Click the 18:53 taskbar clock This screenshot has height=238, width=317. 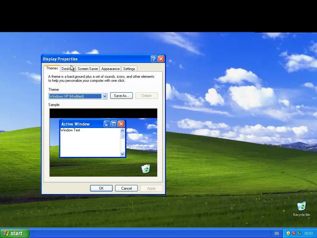pos(309,233)
